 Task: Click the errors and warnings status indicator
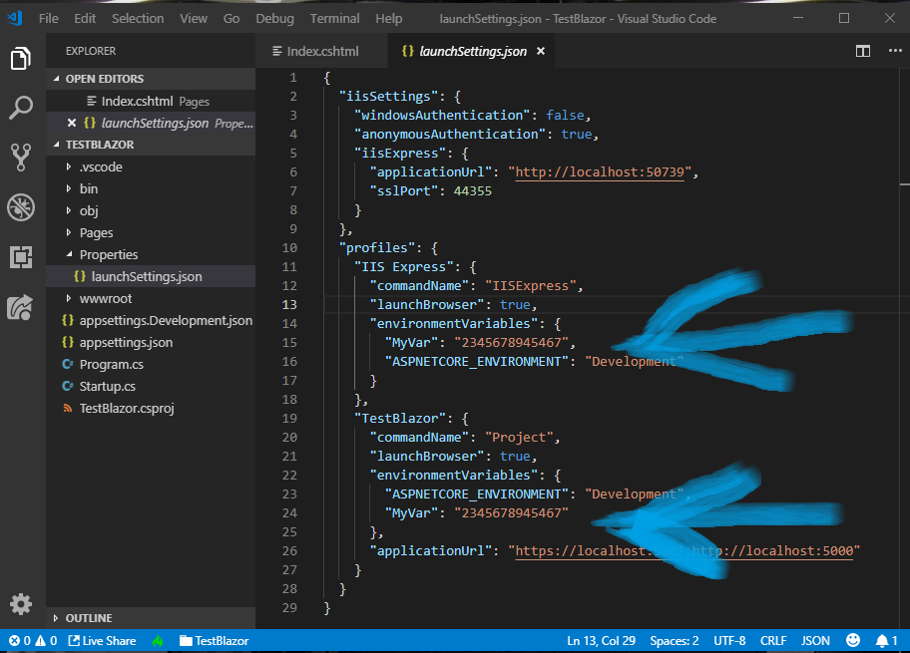pyautogui.click(x=33, y=641)
